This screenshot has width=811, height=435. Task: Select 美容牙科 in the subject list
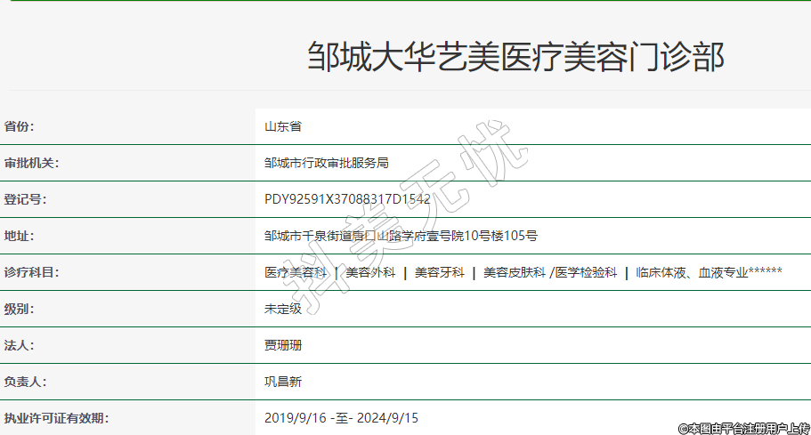pyautogui.click(x=440, y=272)
